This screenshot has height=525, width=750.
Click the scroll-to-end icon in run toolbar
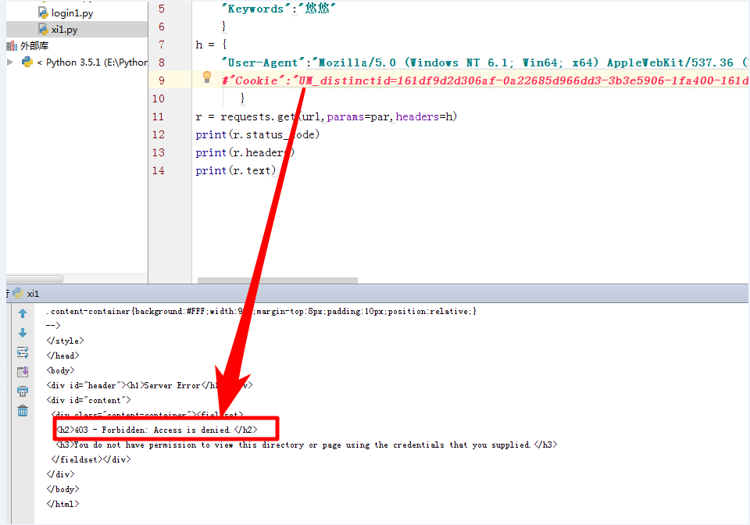click(23, 372)
